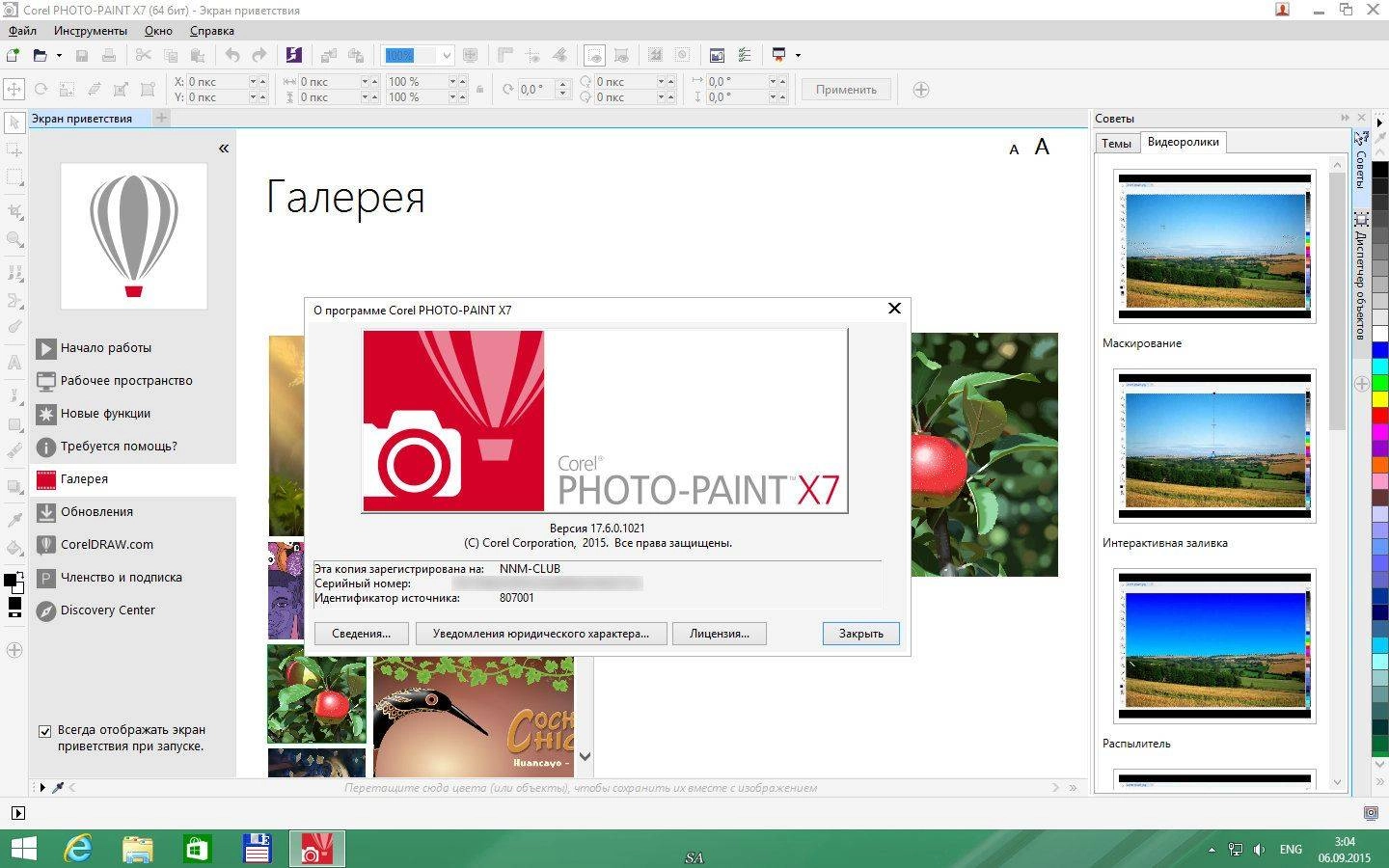The image size is (1389, 868).
Task: Click the black foreground color swatch
Action: pyautogui.click(x=10, y=580)
